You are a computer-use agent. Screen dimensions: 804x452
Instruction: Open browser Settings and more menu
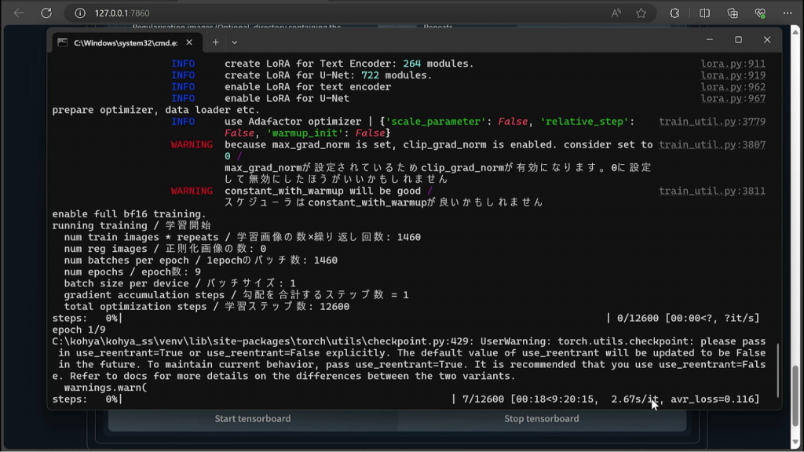tap(788, 13)
